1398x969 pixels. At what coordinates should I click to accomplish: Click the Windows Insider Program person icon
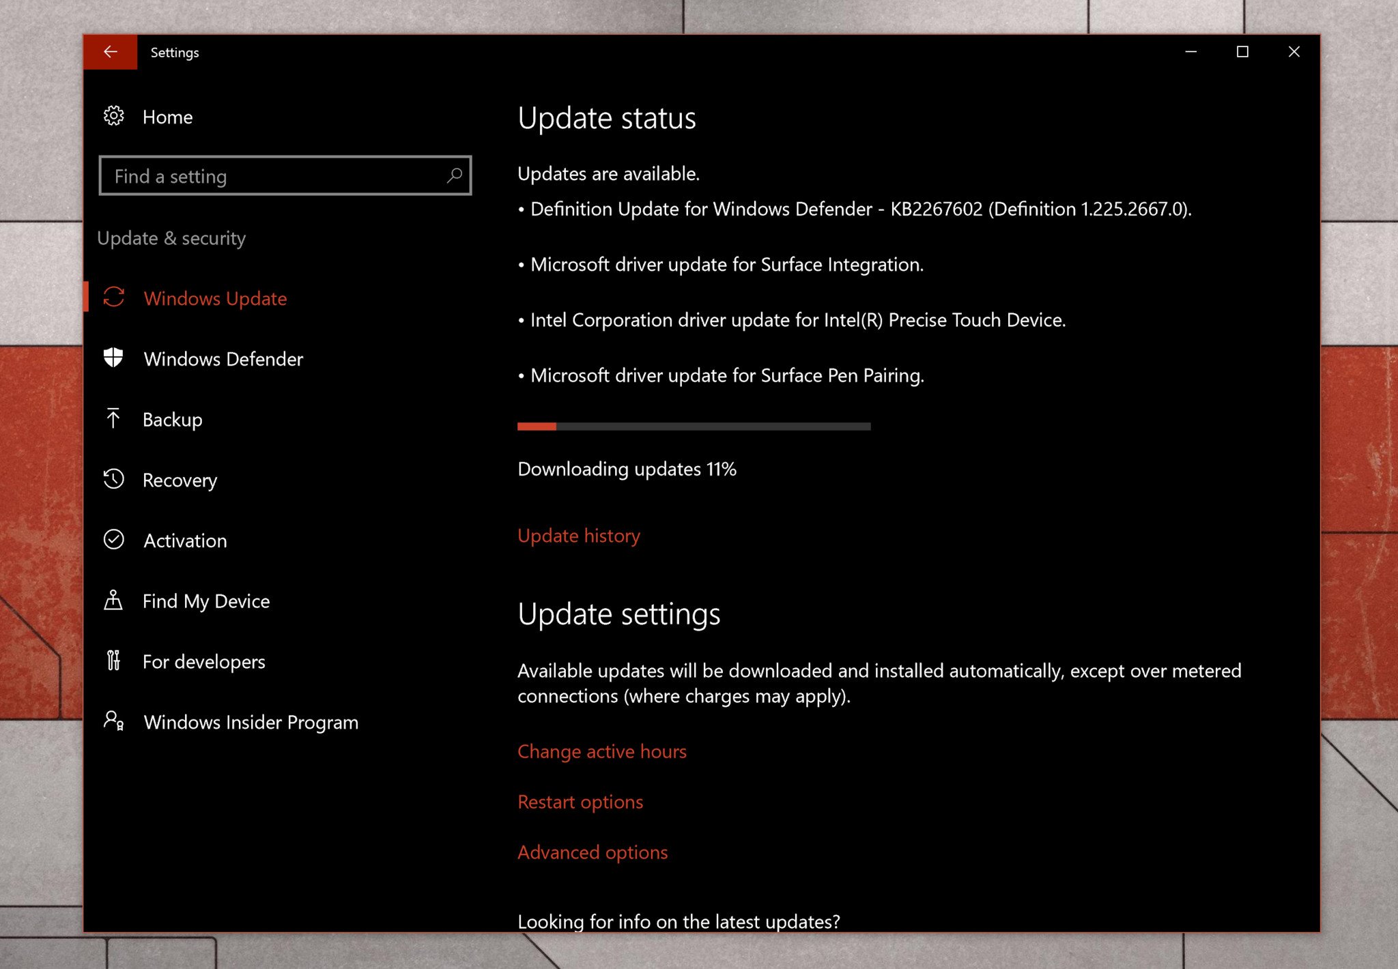(113, 721)
